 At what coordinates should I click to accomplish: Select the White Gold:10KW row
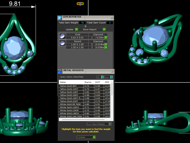pos(85,110)
